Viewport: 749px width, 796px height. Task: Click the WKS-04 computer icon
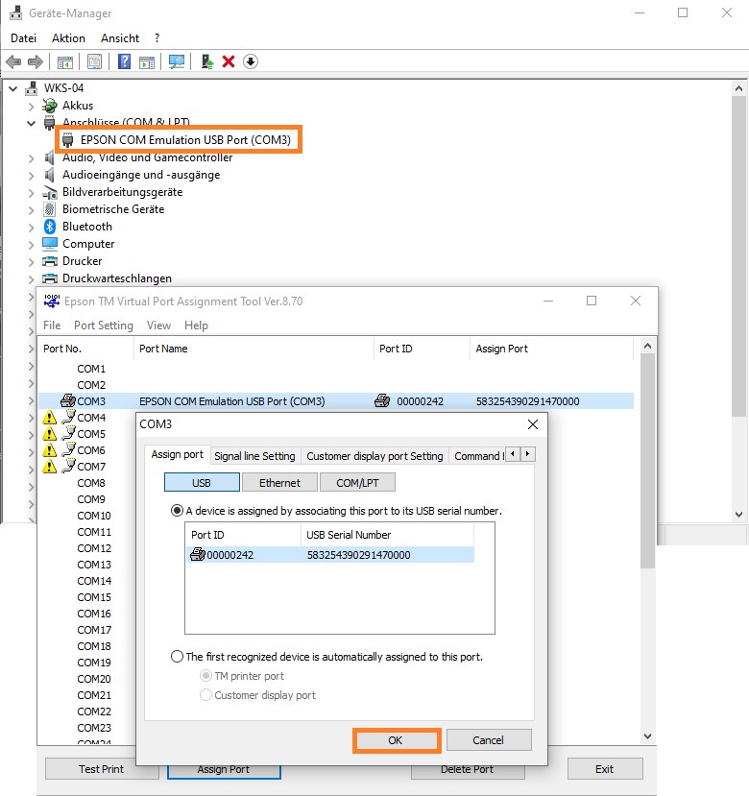coord(32,88)
